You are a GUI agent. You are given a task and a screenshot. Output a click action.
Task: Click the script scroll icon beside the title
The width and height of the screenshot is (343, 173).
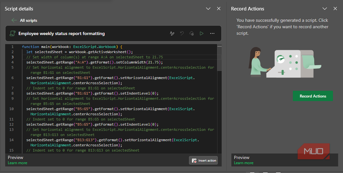pos(12,33)
